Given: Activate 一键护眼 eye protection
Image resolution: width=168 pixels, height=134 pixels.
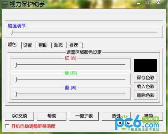Looking at the screenshot, I should [84, 116].
